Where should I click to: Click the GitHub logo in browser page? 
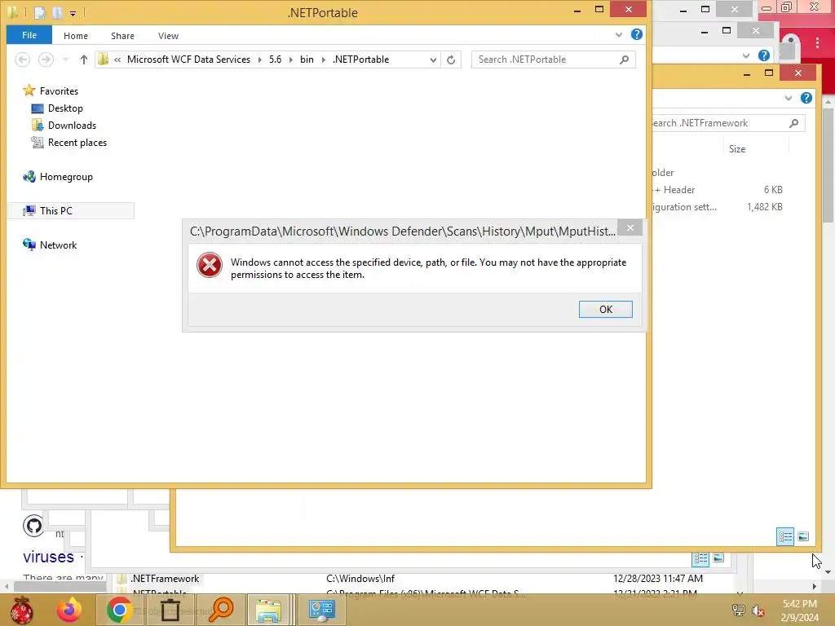pos(33,526)
